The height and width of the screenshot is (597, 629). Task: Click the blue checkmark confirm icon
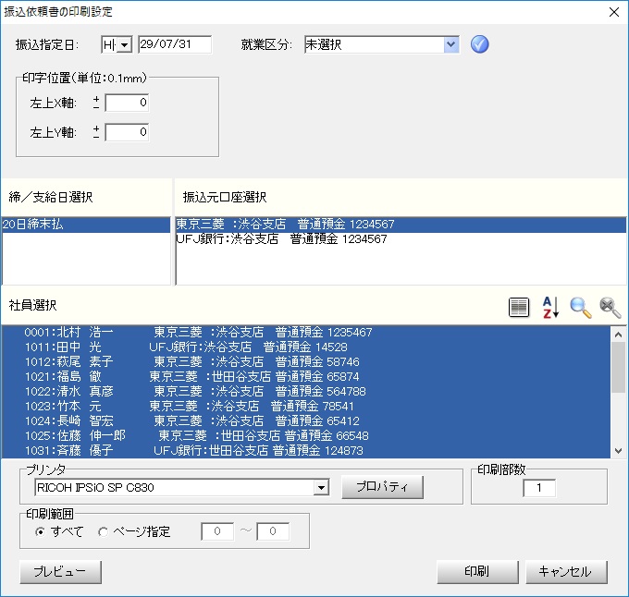tap(479, 44)
